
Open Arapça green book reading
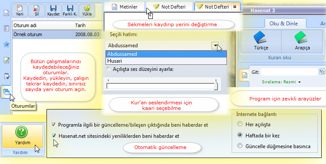[x=302, y=41]
